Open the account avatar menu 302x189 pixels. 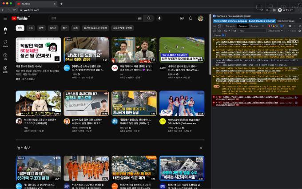click(x=200, y=18)
